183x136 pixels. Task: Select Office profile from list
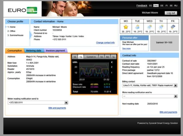click(x=12, y=31)
